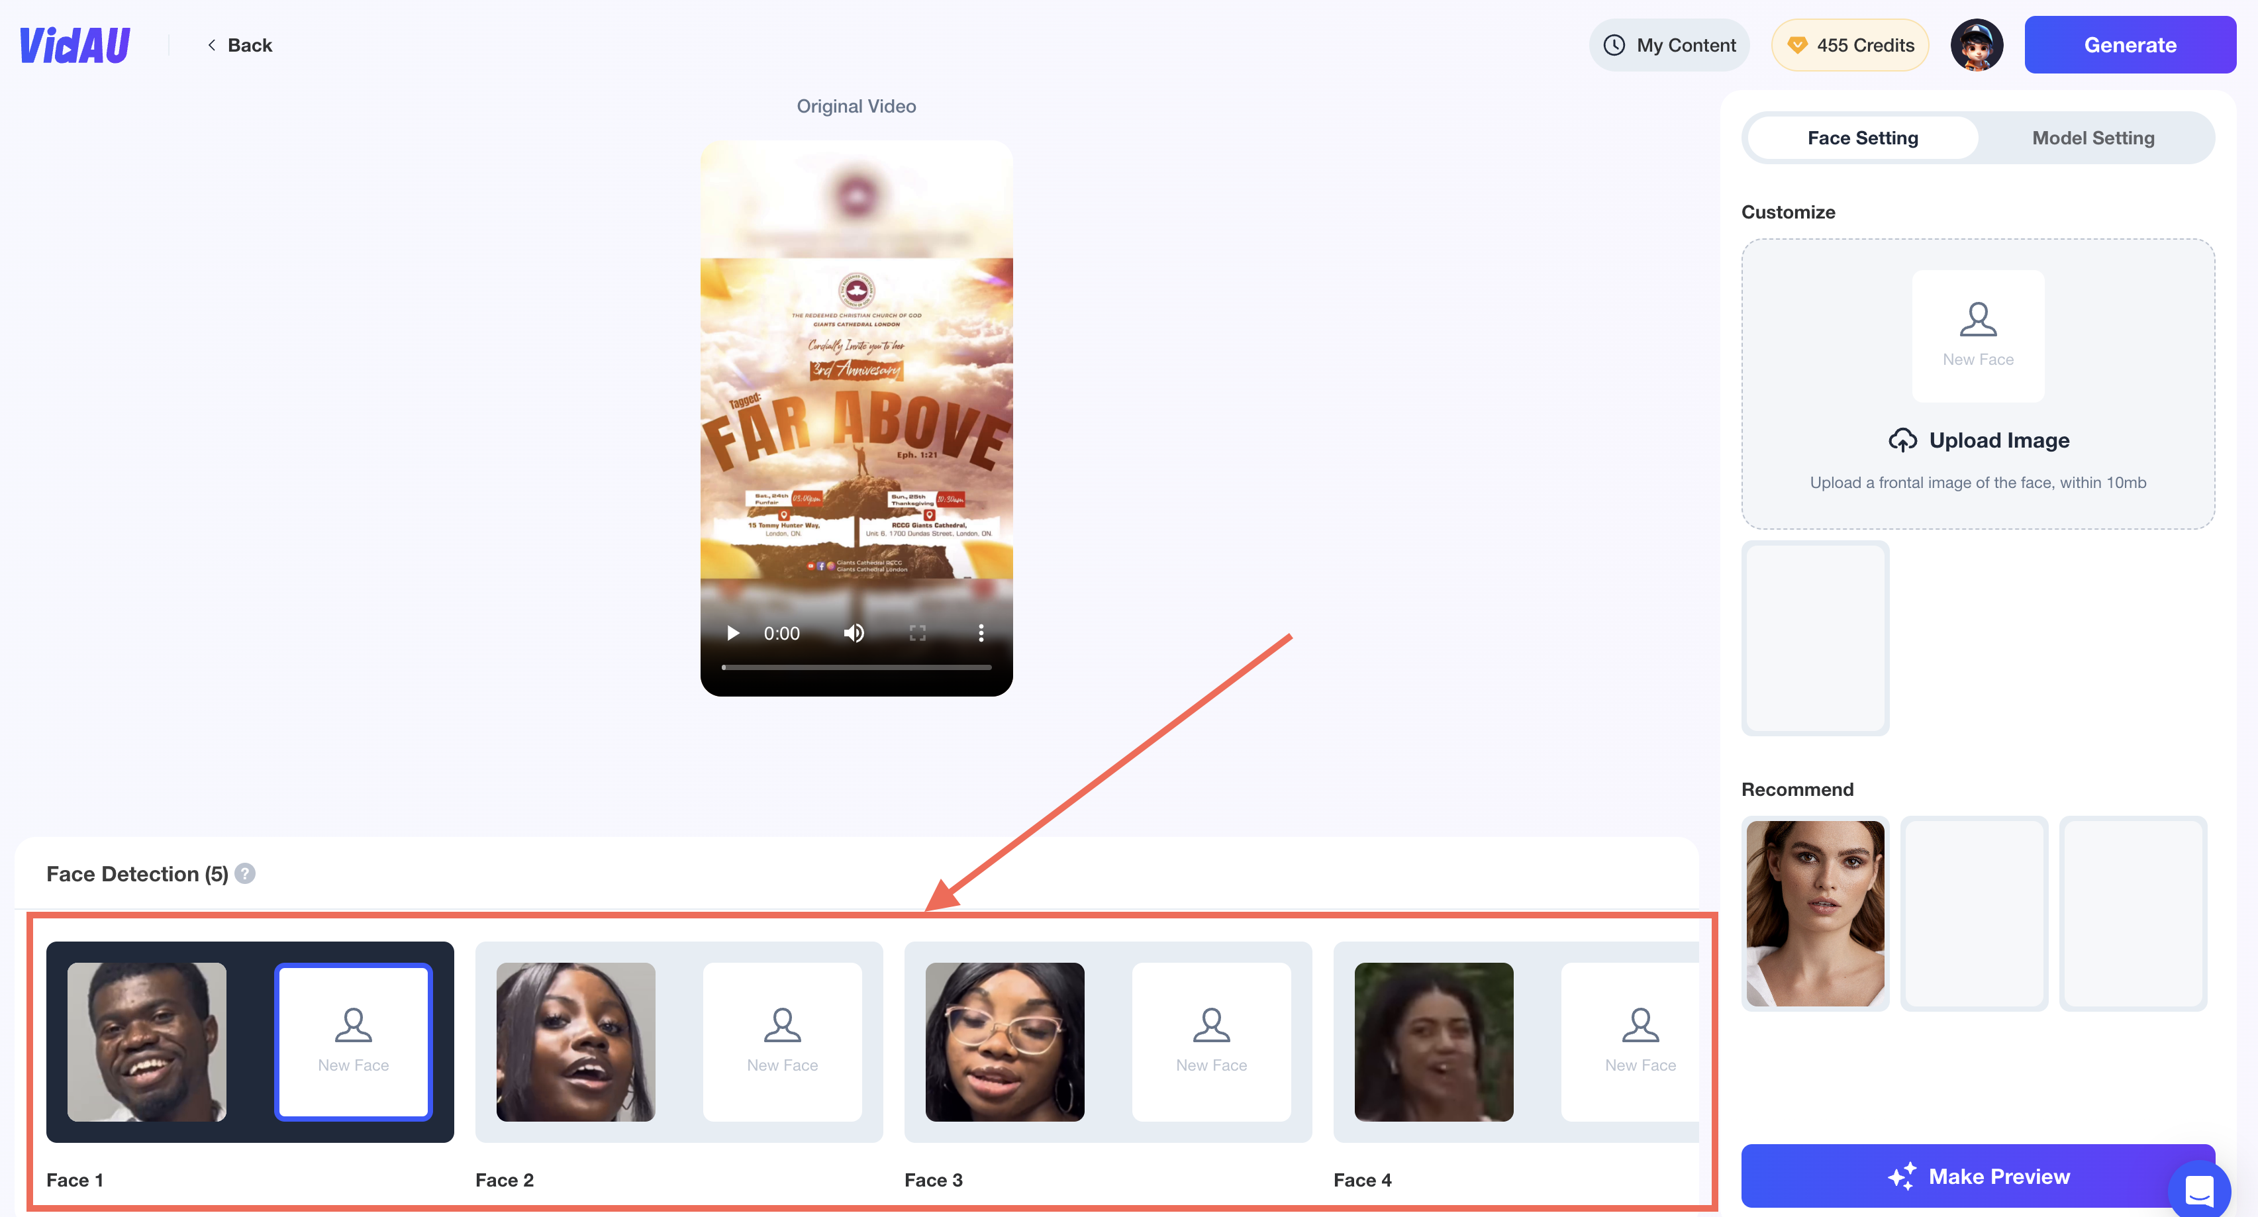Expand the Face Detection help tooltip
Screen dimensions: 2258x1217
tap(246, 871)
